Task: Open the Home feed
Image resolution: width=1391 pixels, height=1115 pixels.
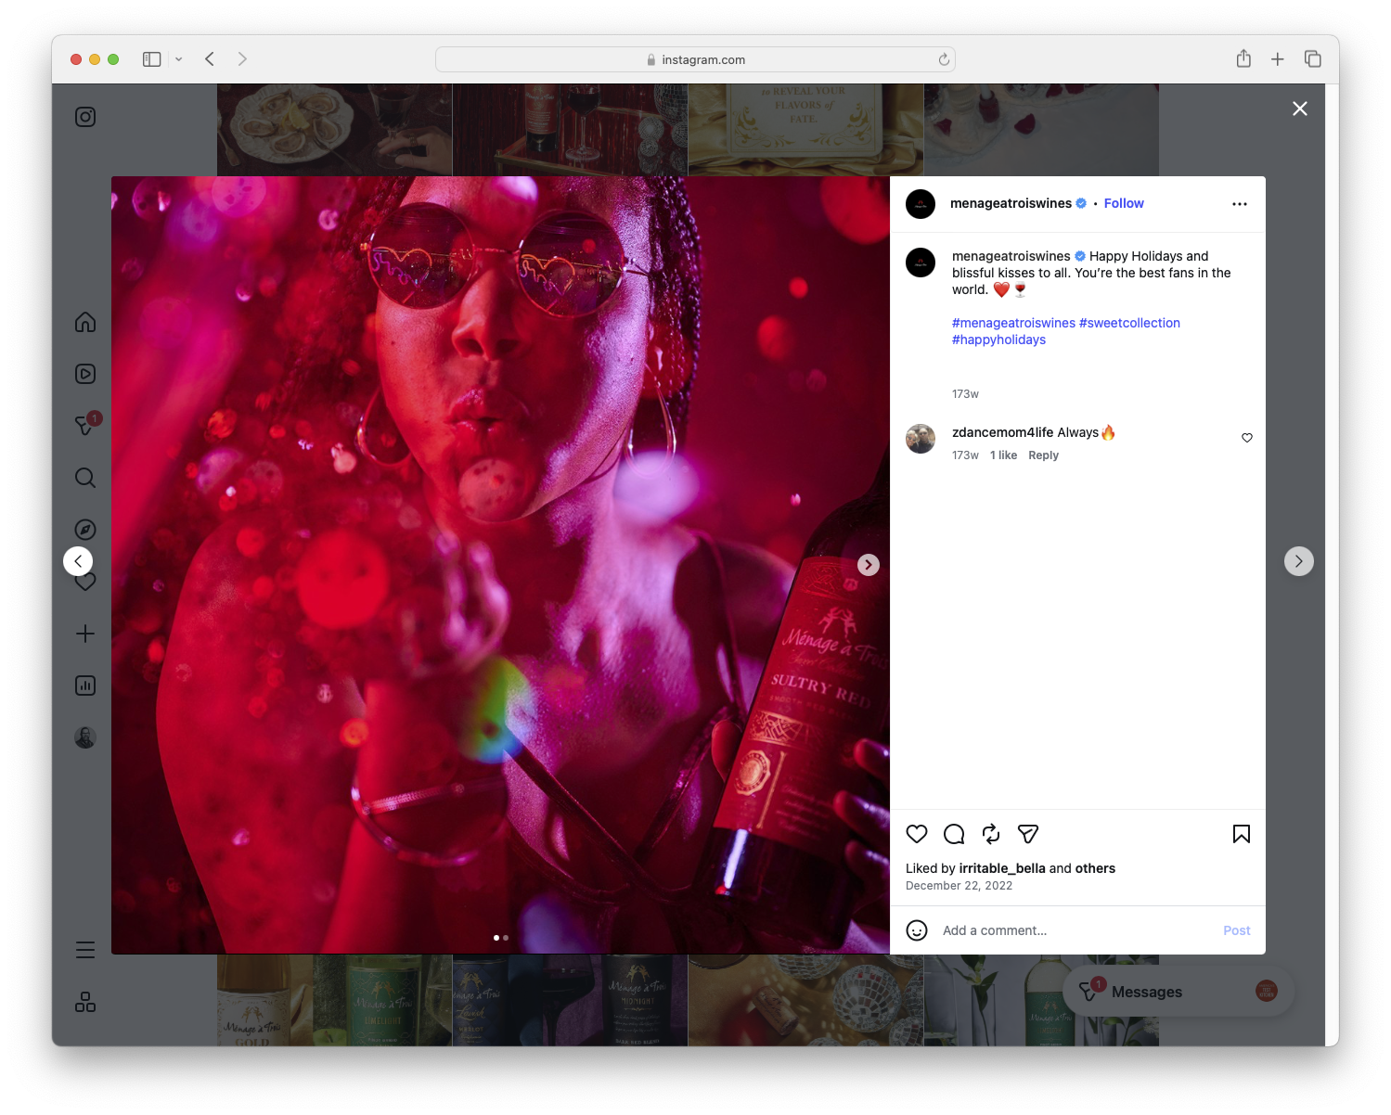Action: 84,322
